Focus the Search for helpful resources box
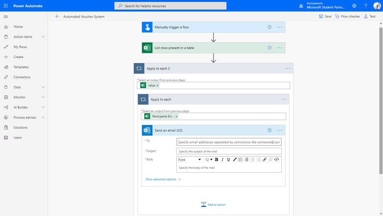This screenshot has height=216, width=383. 170,6
